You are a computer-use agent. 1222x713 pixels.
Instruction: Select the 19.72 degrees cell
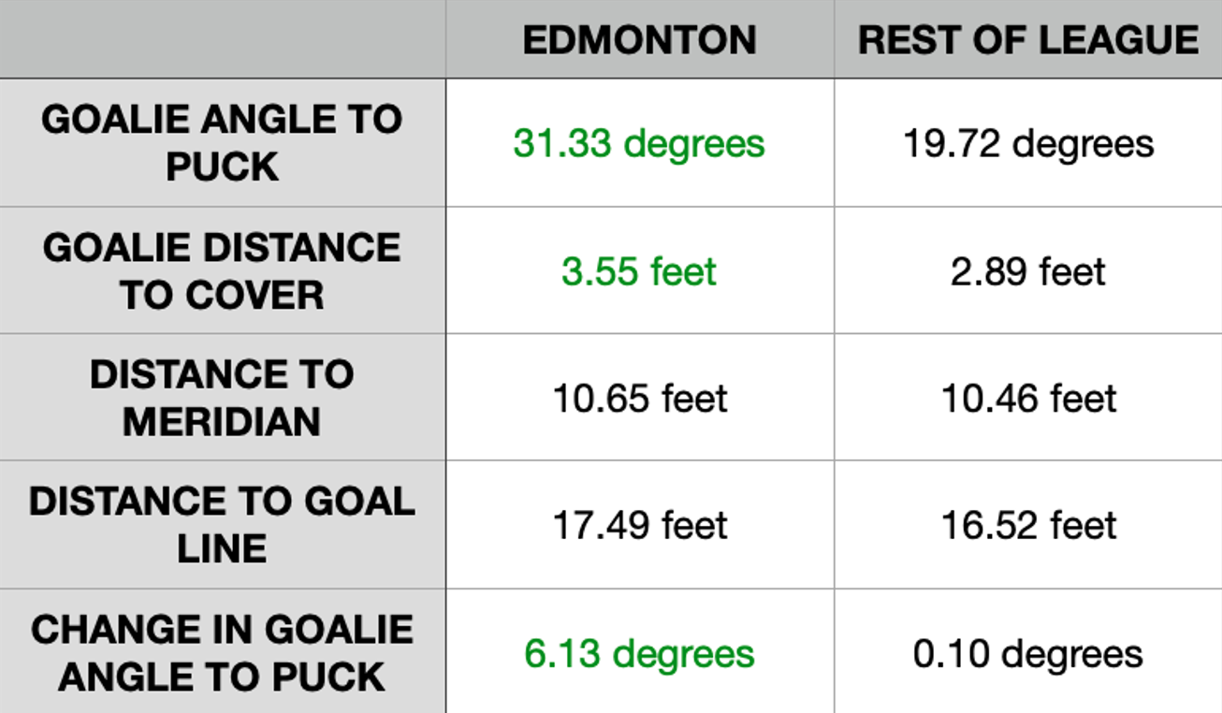click(1027, 143)
